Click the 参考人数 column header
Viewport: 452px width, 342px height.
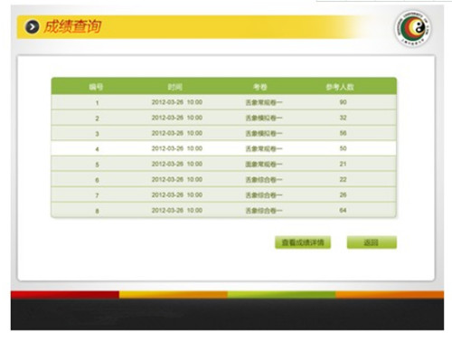[x=340, y=87]
